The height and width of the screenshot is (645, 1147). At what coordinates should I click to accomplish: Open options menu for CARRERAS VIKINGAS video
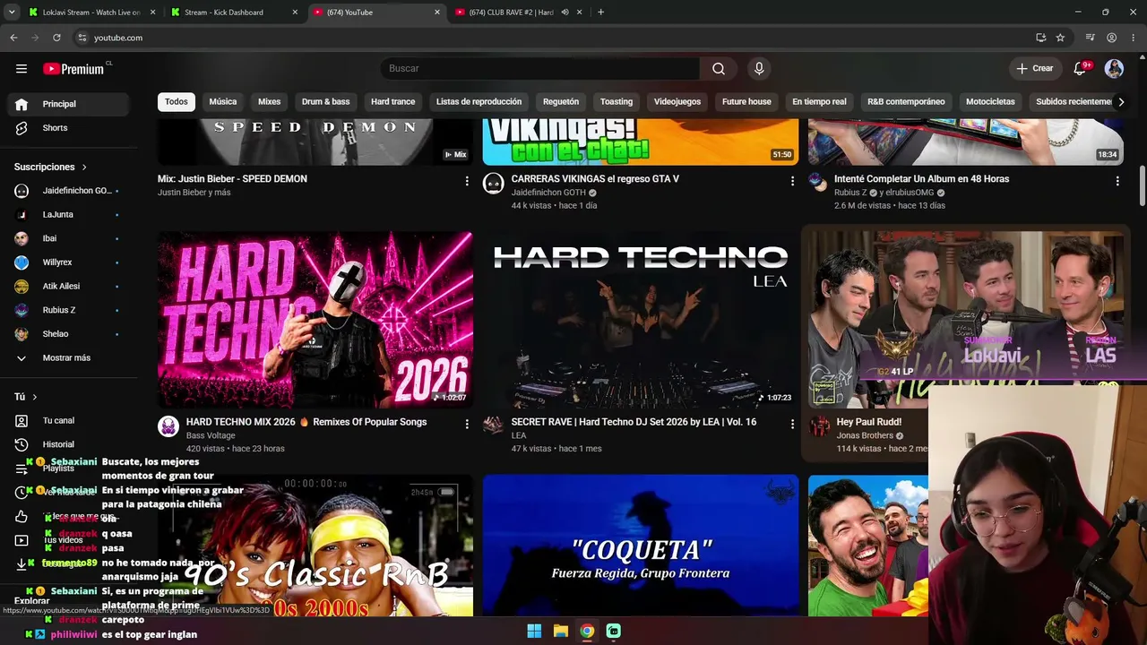pos(792,181)
